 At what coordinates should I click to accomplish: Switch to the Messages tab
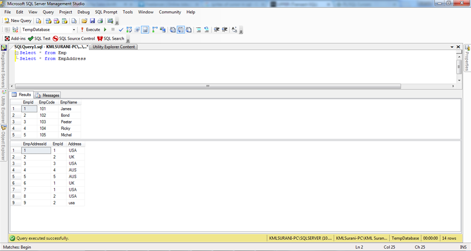pyautogui.click(x=47, y=95)
